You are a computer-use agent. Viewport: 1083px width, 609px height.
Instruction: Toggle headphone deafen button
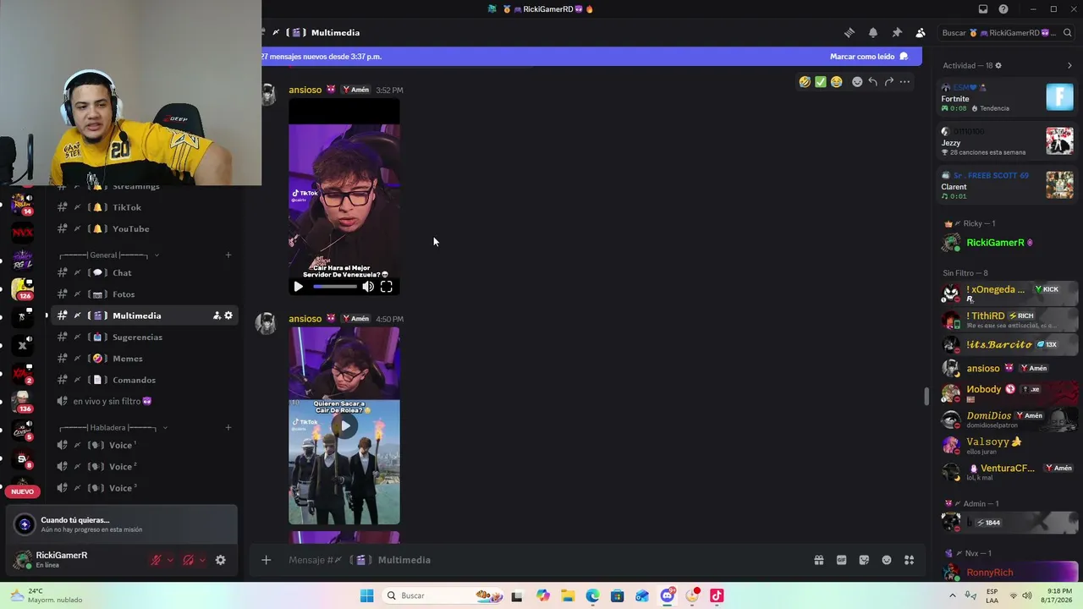pyautogui.click(x=188, y=560)
